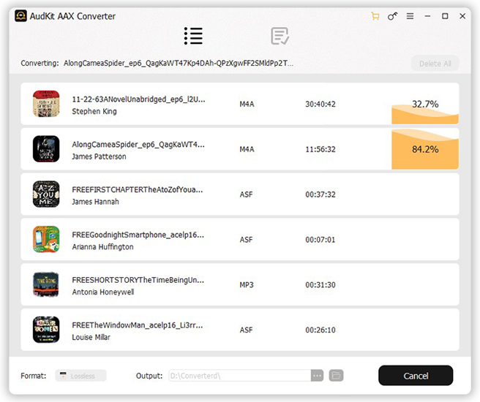Open the shopping cart purchase icon
The width and height of the screenshot is (480, 402).
click(375, 16)
